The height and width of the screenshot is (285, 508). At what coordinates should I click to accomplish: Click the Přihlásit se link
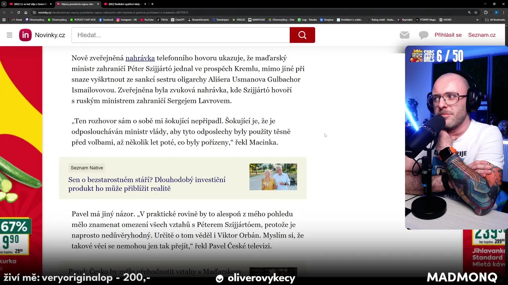tap(448, 35)
